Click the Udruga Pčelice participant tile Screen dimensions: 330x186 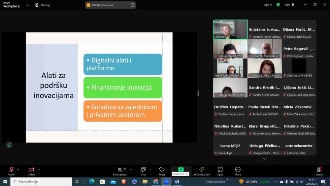pyautogui.click(x=265, y=146)
